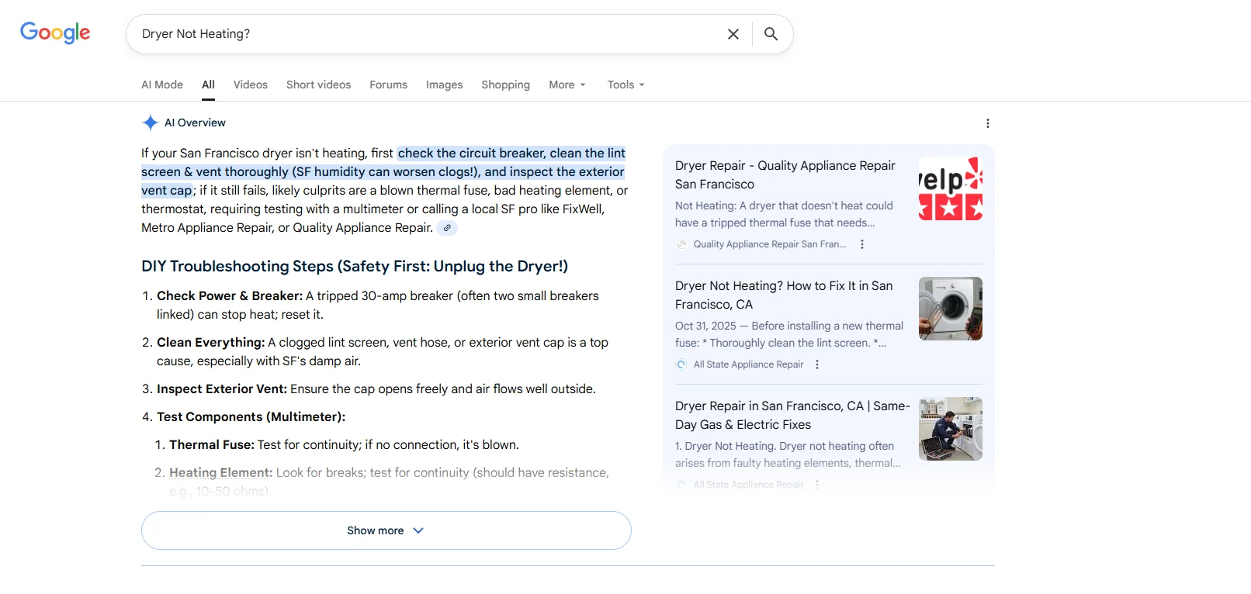Click the source link chip after summary paragraph

click(447, 228)
